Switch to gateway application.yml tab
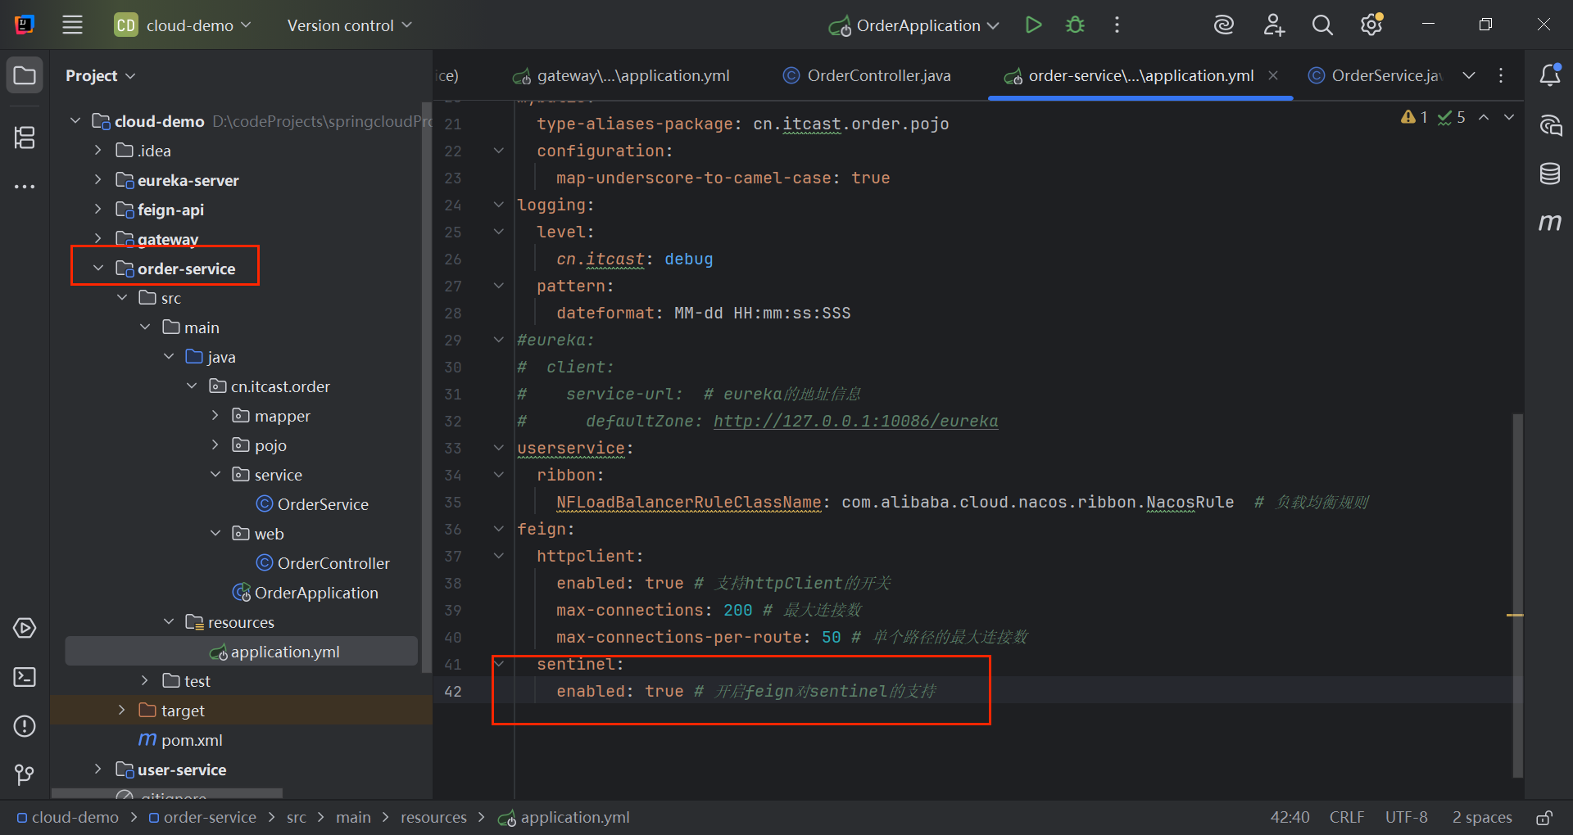The image size is (1573, 835). coord(621,75)
